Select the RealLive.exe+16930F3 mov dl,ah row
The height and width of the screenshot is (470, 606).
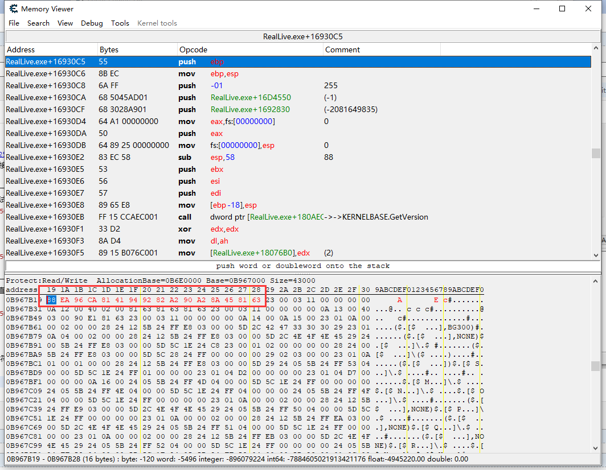(x=298, y=241)
